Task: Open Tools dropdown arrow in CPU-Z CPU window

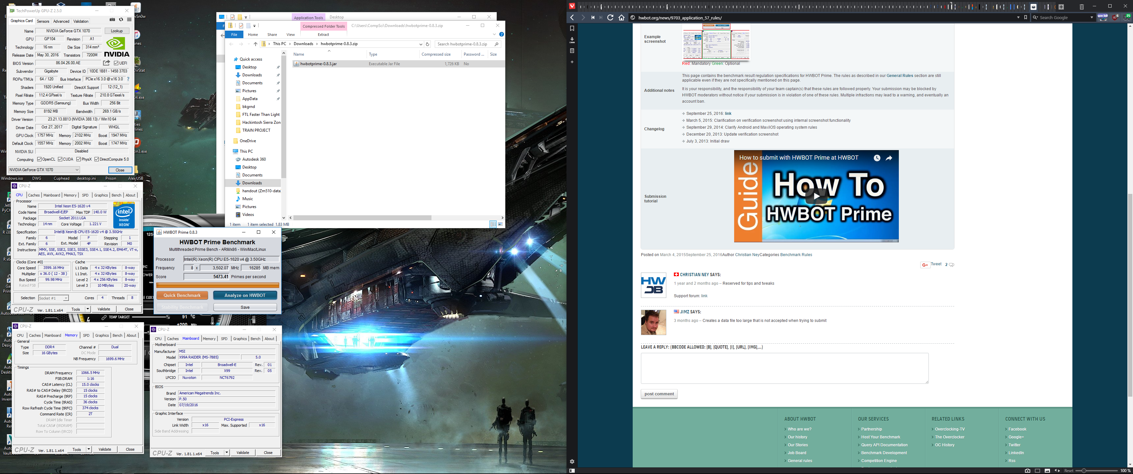Action: click(x=88, y=309)
